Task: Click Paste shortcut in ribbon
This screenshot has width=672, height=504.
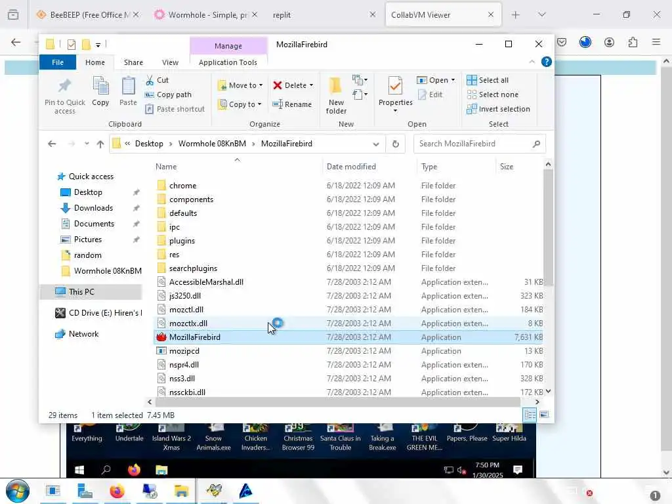Action: point(175,109)
